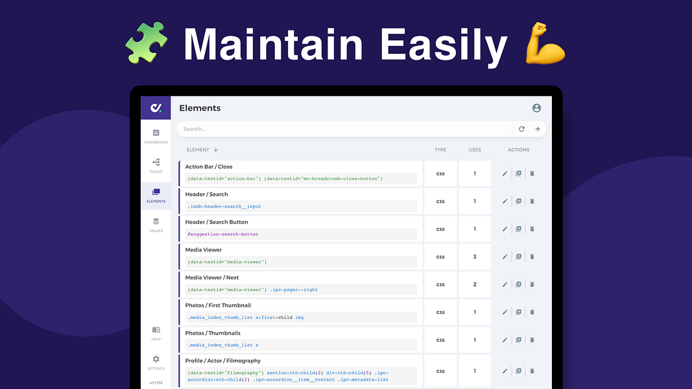Edit the Profile / Actor / Filmography element

click(505, 371)
